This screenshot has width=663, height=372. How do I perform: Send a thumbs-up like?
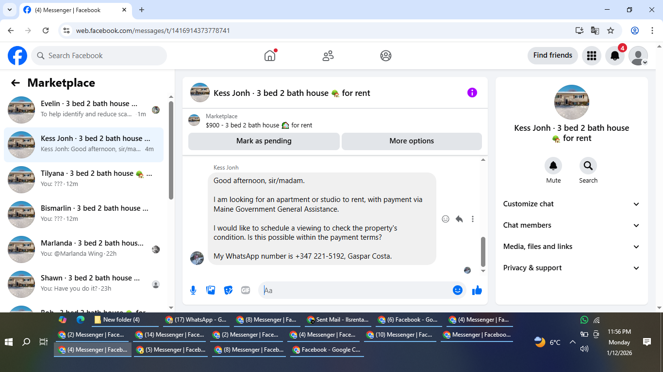pos(477,290)
